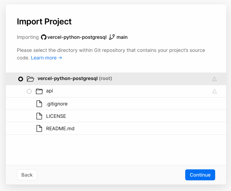Click the api folder icon

[x=39, y=91]
